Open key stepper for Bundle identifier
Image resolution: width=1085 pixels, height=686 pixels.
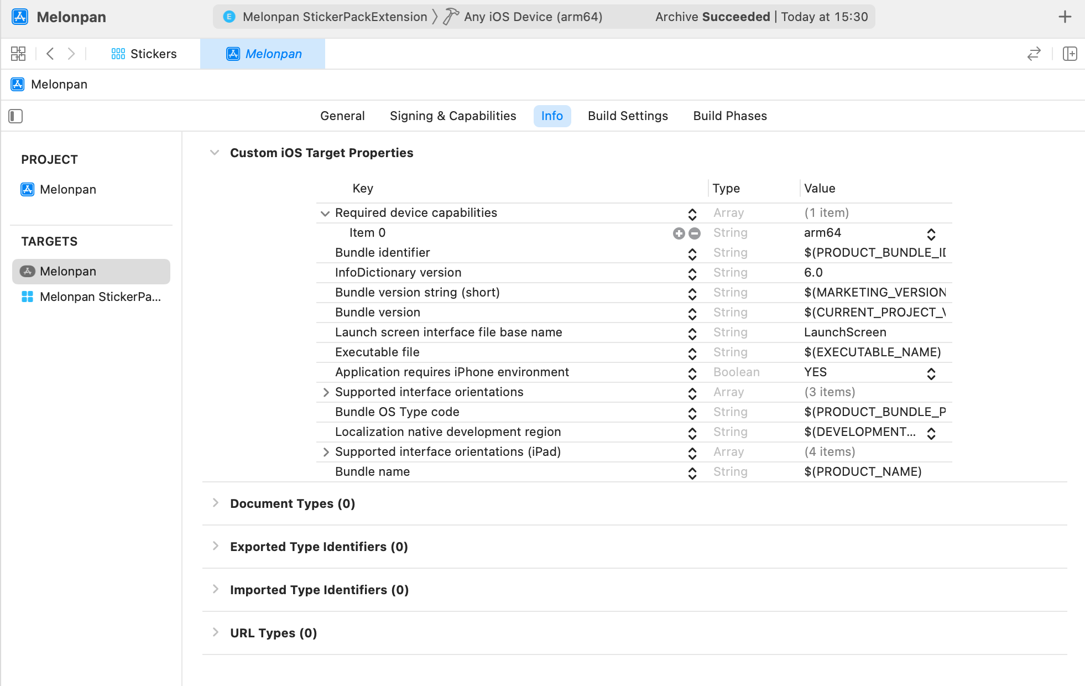(692, 254)
